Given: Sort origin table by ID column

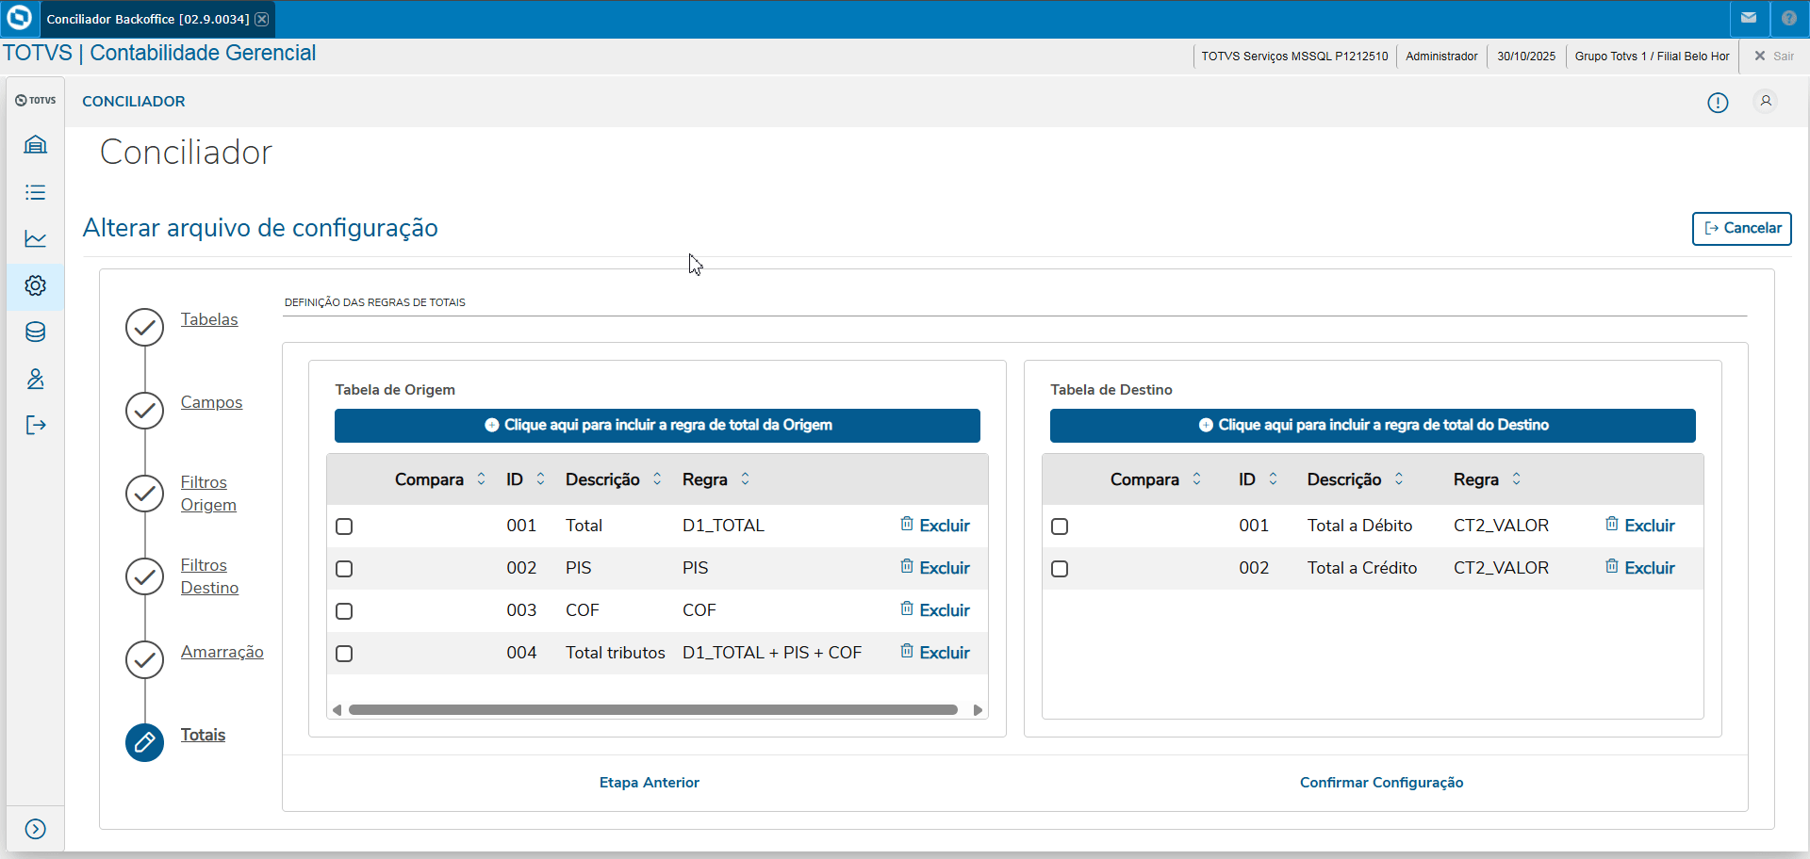Looking at the screenshot, I should pyautogui.click(x=540, y=479).
